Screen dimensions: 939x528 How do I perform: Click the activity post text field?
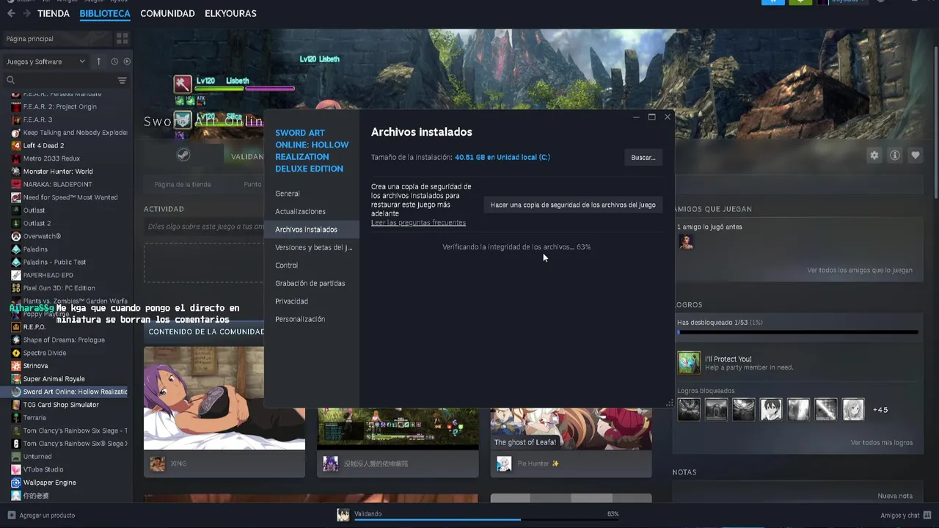point(203,227)
